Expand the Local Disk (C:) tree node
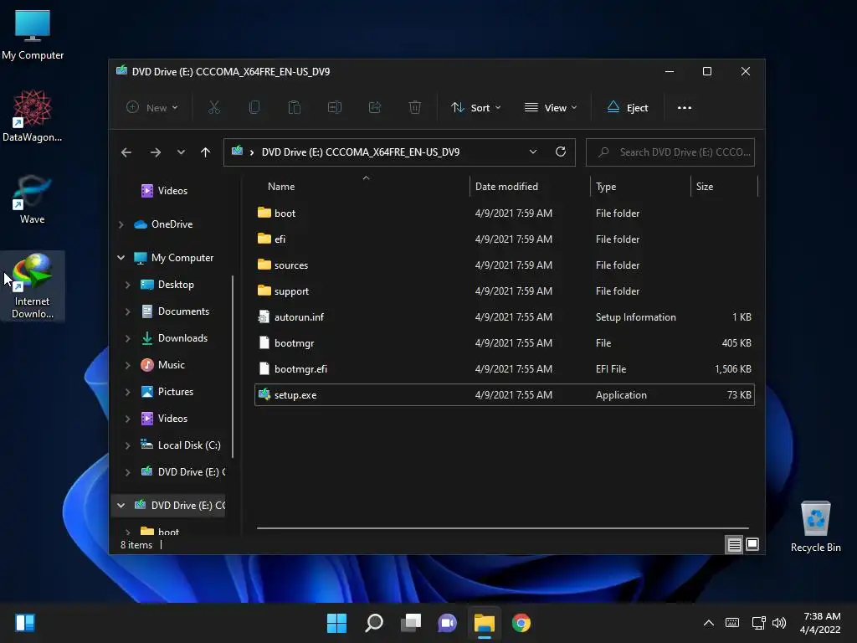The width and height of the screenshot is (857, 643). coord(127,445)
